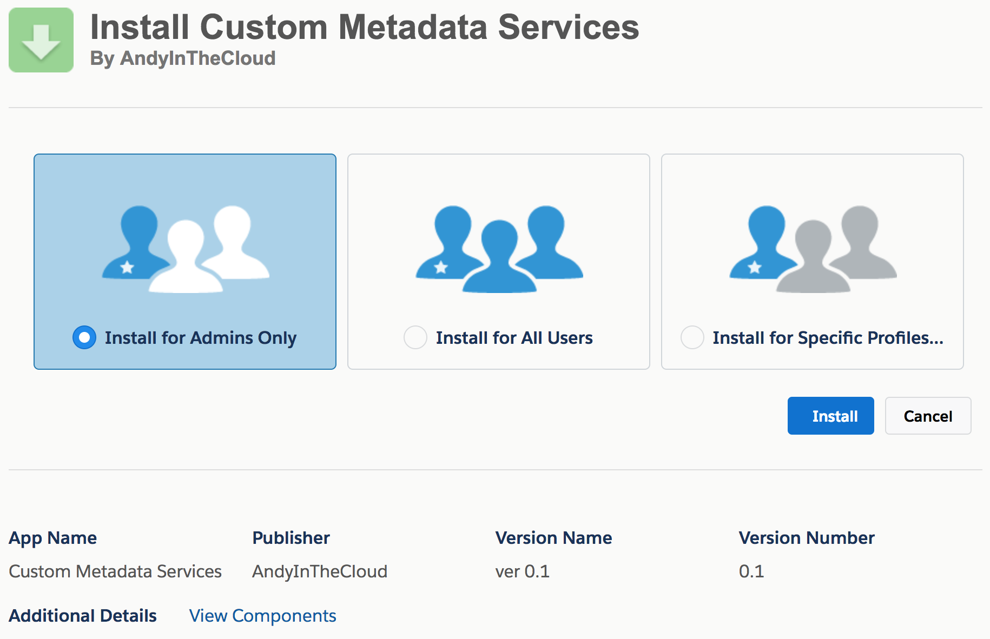Choose the Install for All Users radio button
This screenshot has height=639, width=990.
pos(415,337)
